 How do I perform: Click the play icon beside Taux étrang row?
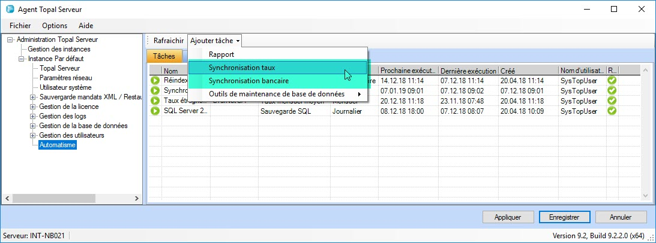click(x=155, y=101)
